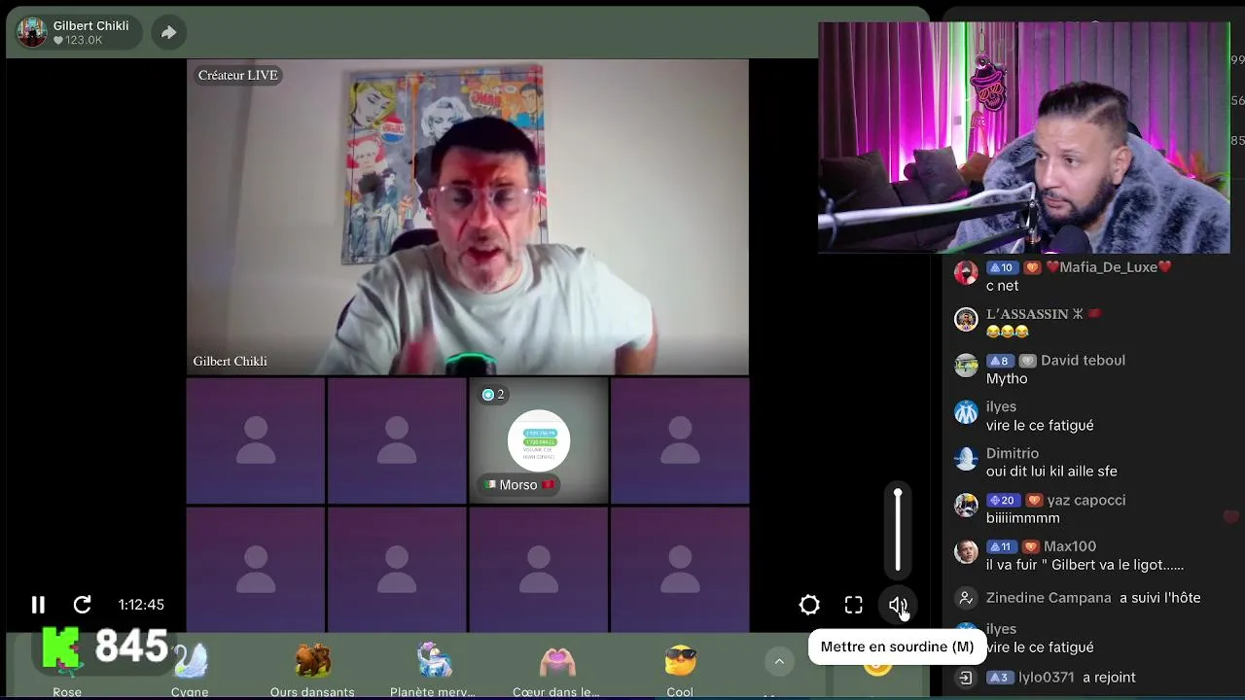Select Gilbert Chikli's main video feed
The image size is (1245, 700).
(468, 218)
